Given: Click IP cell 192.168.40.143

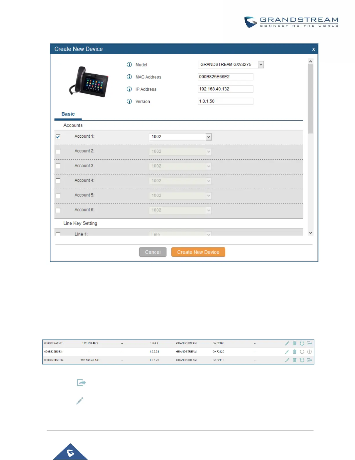Looking at the screenshot, I should (90, 360).
